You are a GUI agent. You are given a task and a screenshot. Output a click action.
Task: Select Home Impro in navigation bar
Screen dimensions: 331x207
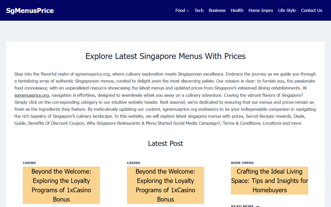point(261,10)
